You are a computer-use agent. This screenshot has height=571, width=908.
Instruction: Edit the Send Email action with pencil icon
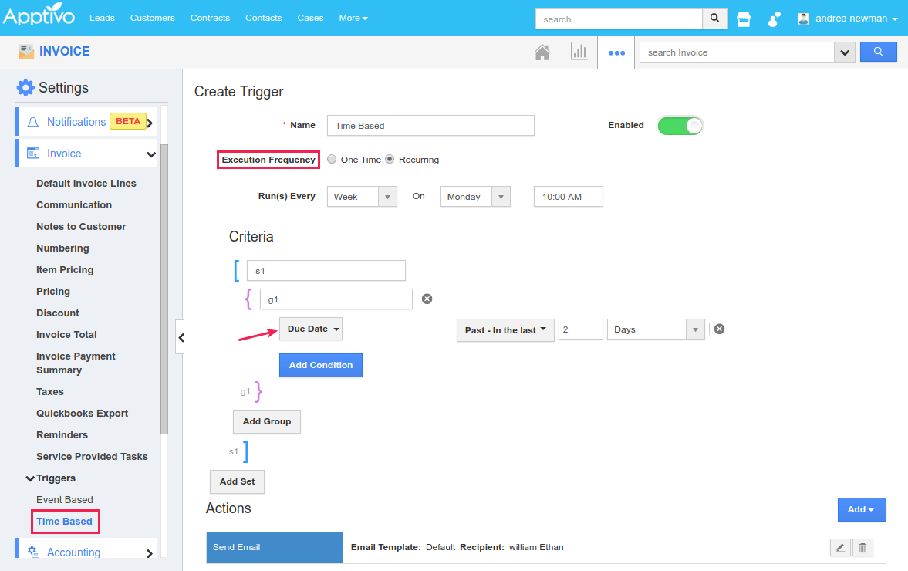[840, 547]
